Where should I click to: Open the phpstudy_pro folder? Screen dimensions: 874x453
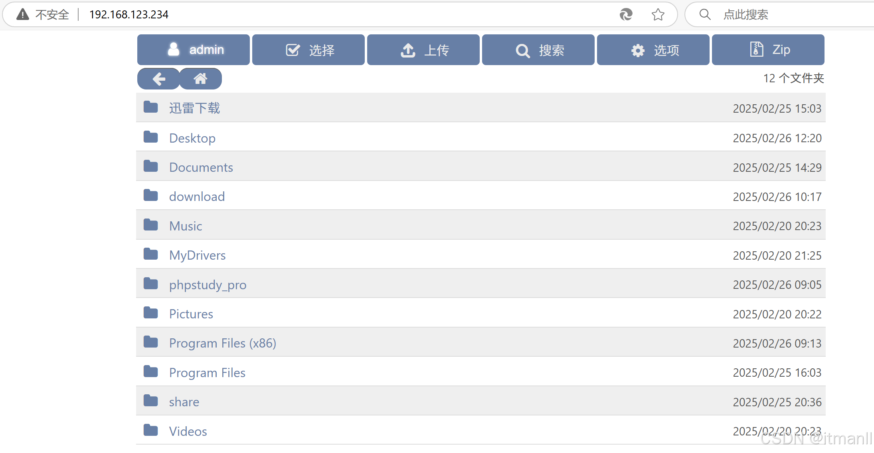pos(208,284)
